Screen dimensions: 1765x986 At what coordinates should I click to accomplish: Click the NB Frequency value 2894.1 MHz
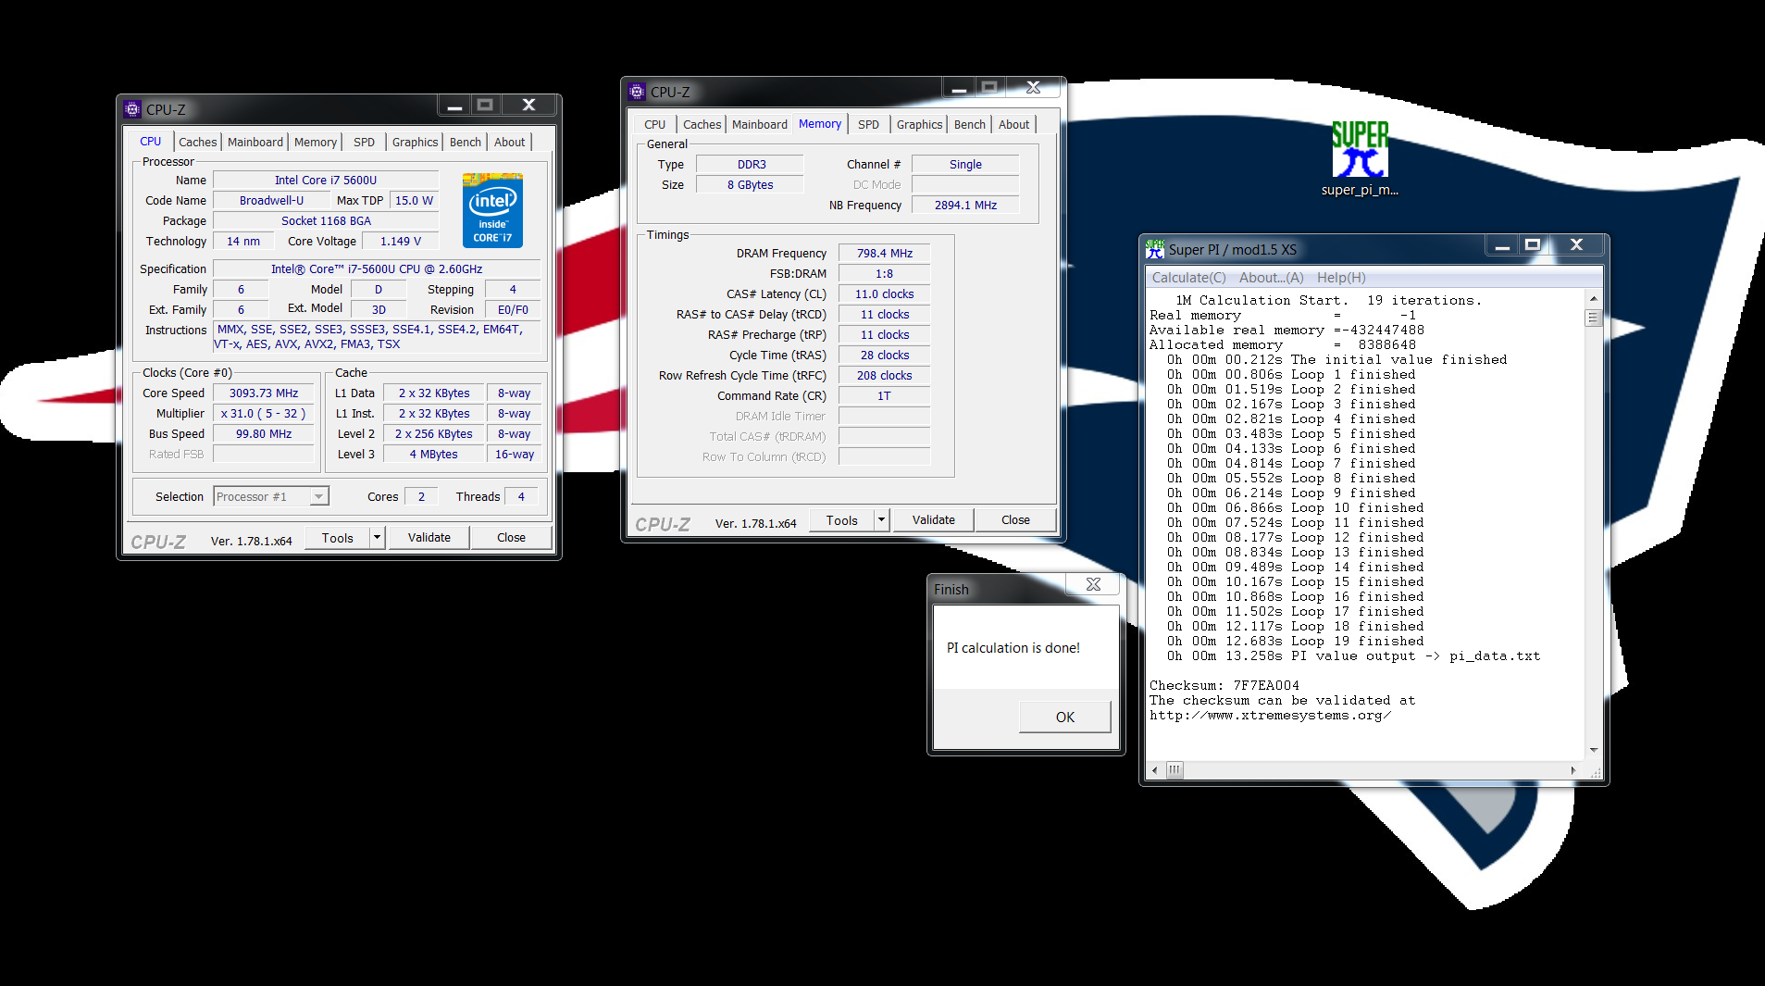(x=965, y=206)
